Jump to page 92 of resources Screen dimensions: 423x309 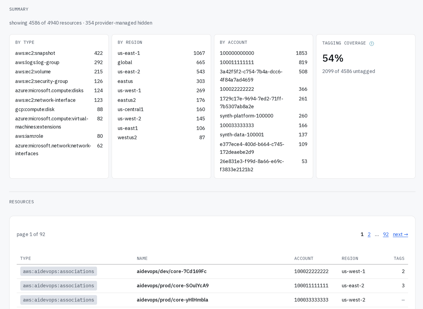pyautogui.click(x=386, y=235)
